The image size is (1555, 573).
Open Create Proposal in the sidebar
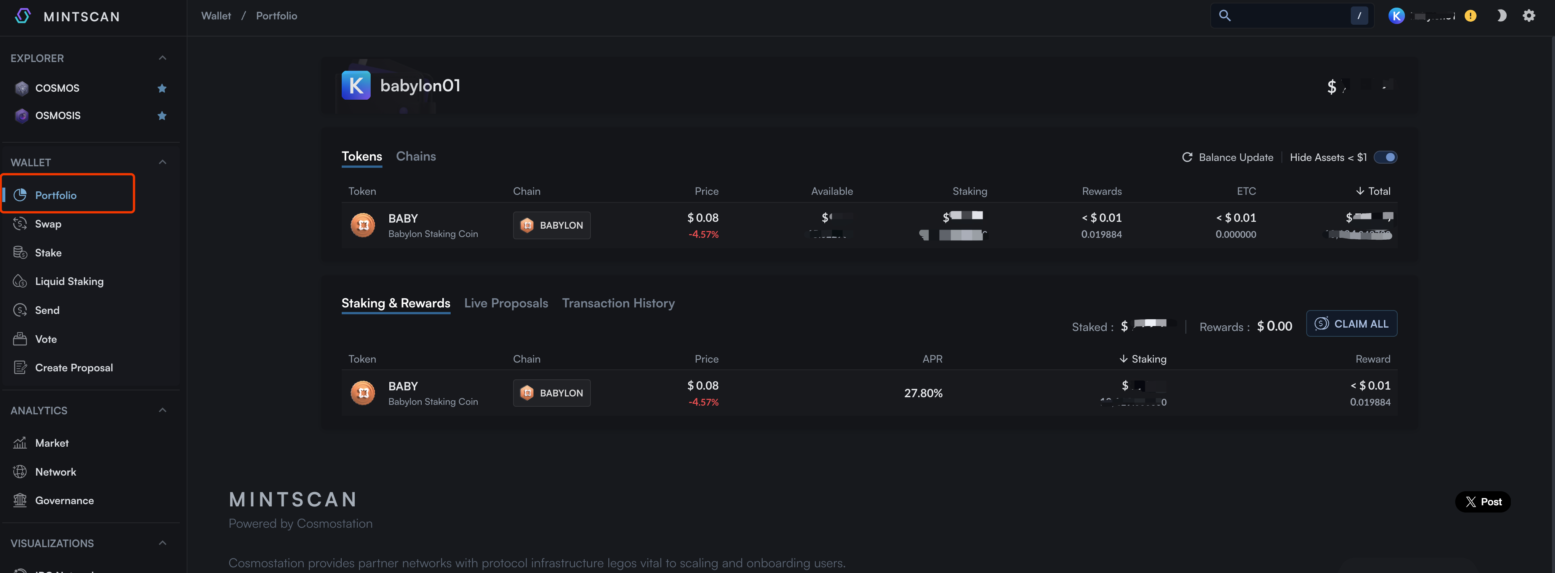pyautogui.click(x=74, y=367)
